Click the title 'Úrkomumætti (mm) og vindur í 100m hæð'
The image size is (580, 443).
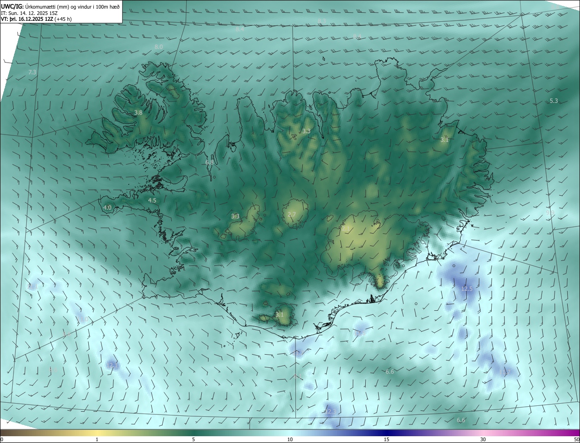point(72,6)
